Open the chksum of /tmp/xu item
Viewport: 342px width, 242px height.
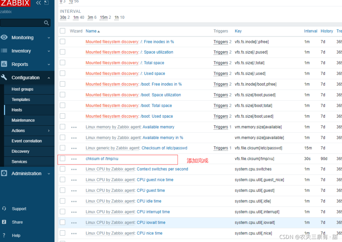click(x=102, y=158)
